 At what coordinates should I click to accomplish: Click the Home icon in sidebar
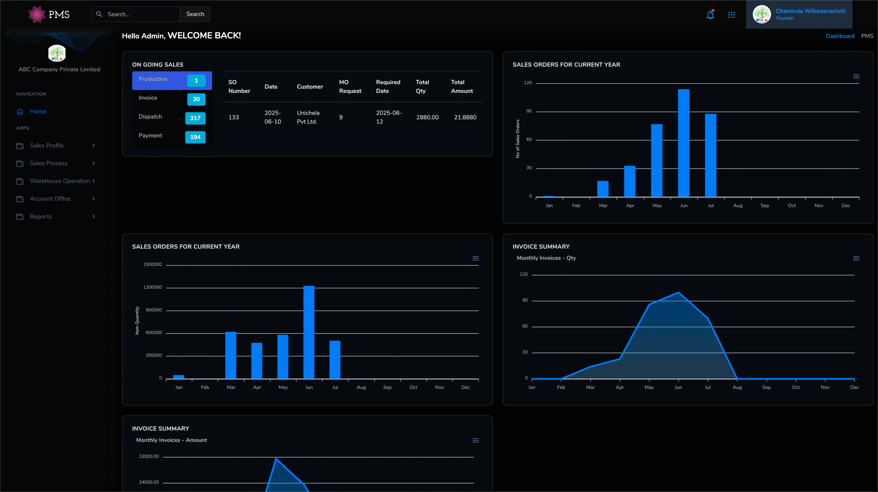(20, 111)
